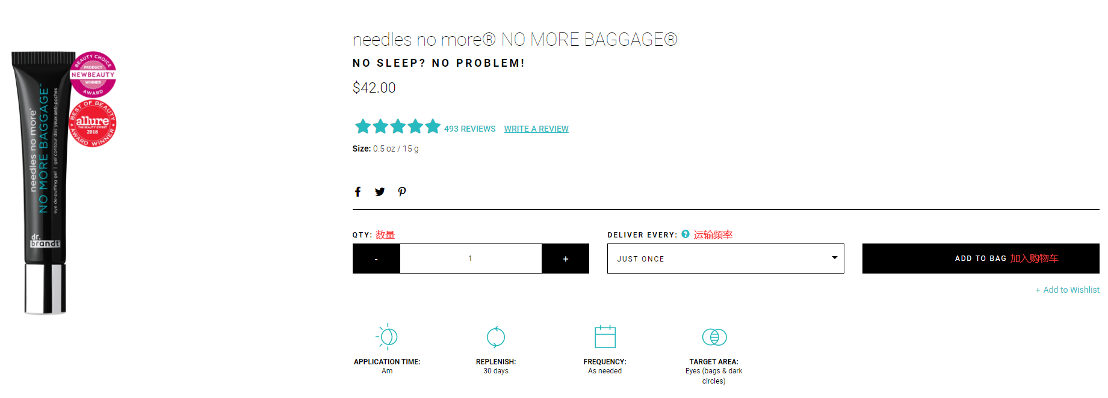Click the Application Time sun icon
1108x398 pixels.
[x=387, y=337]
